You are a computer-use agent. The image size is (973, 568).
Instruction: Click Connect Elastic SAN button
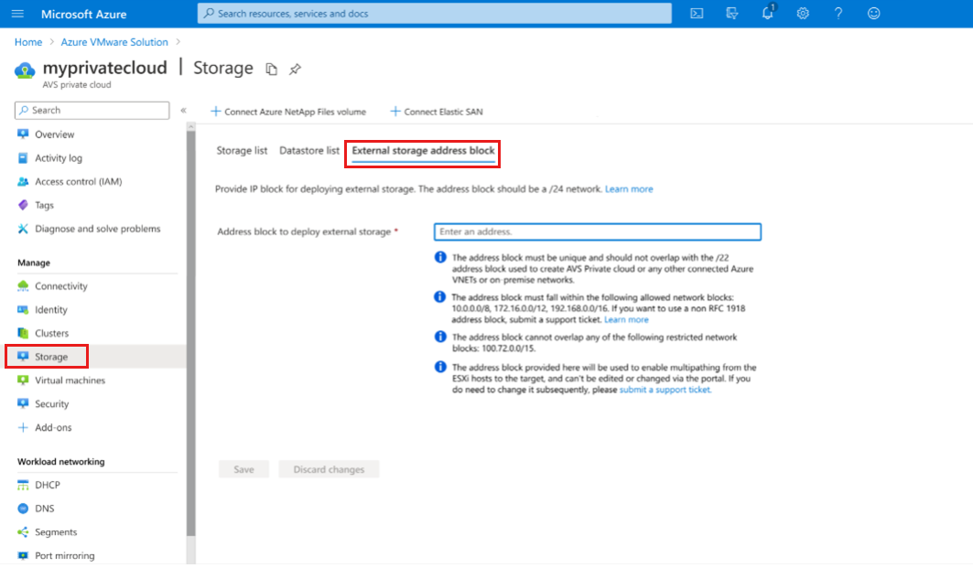tap(437, 112)
